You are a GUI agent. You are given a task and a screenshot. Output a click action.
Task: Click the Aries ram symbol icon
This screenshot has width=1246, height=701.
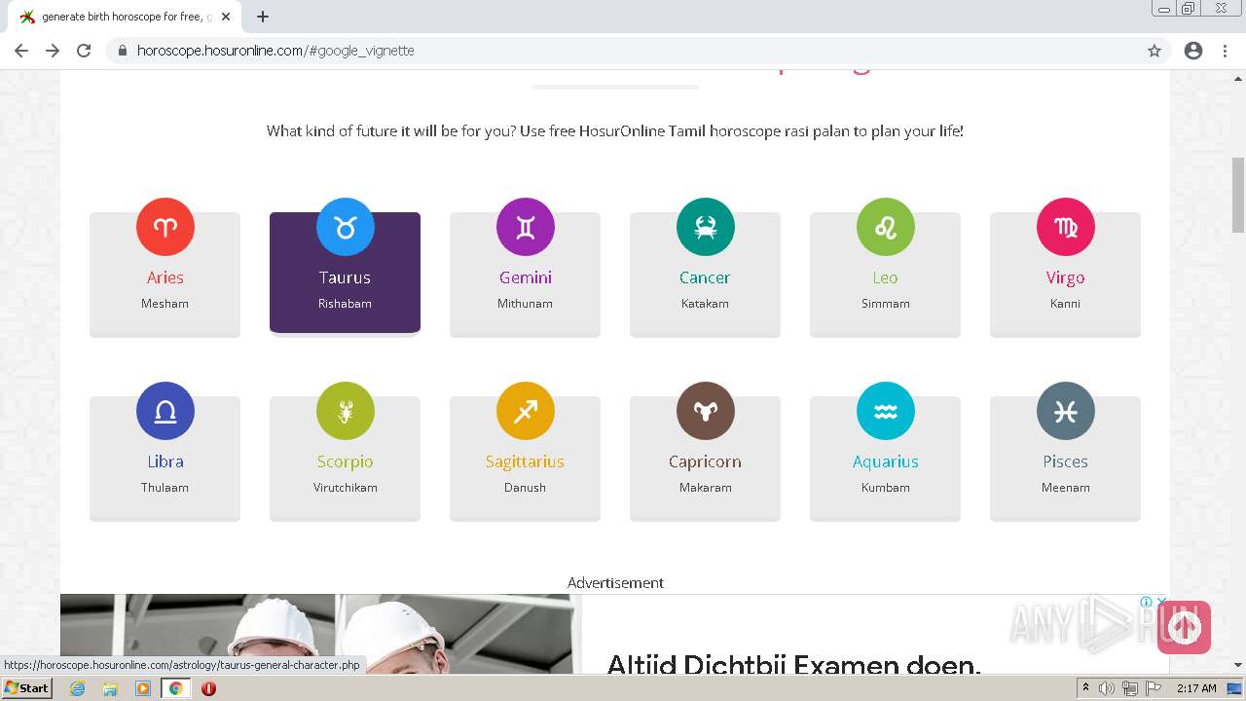[x=165, y=227]
